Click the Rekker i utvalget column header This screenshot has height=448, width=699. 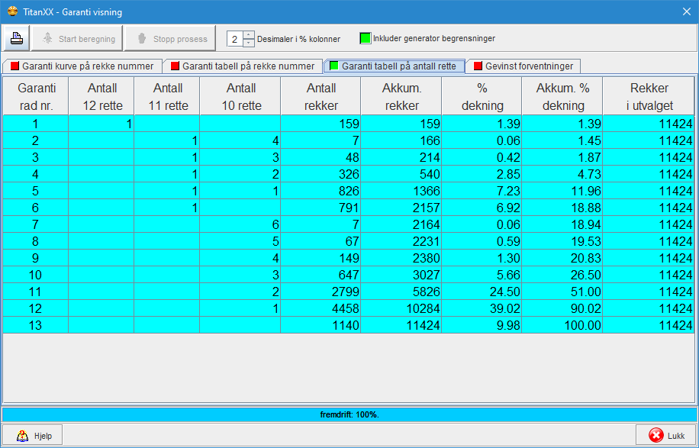click(649, 97)
